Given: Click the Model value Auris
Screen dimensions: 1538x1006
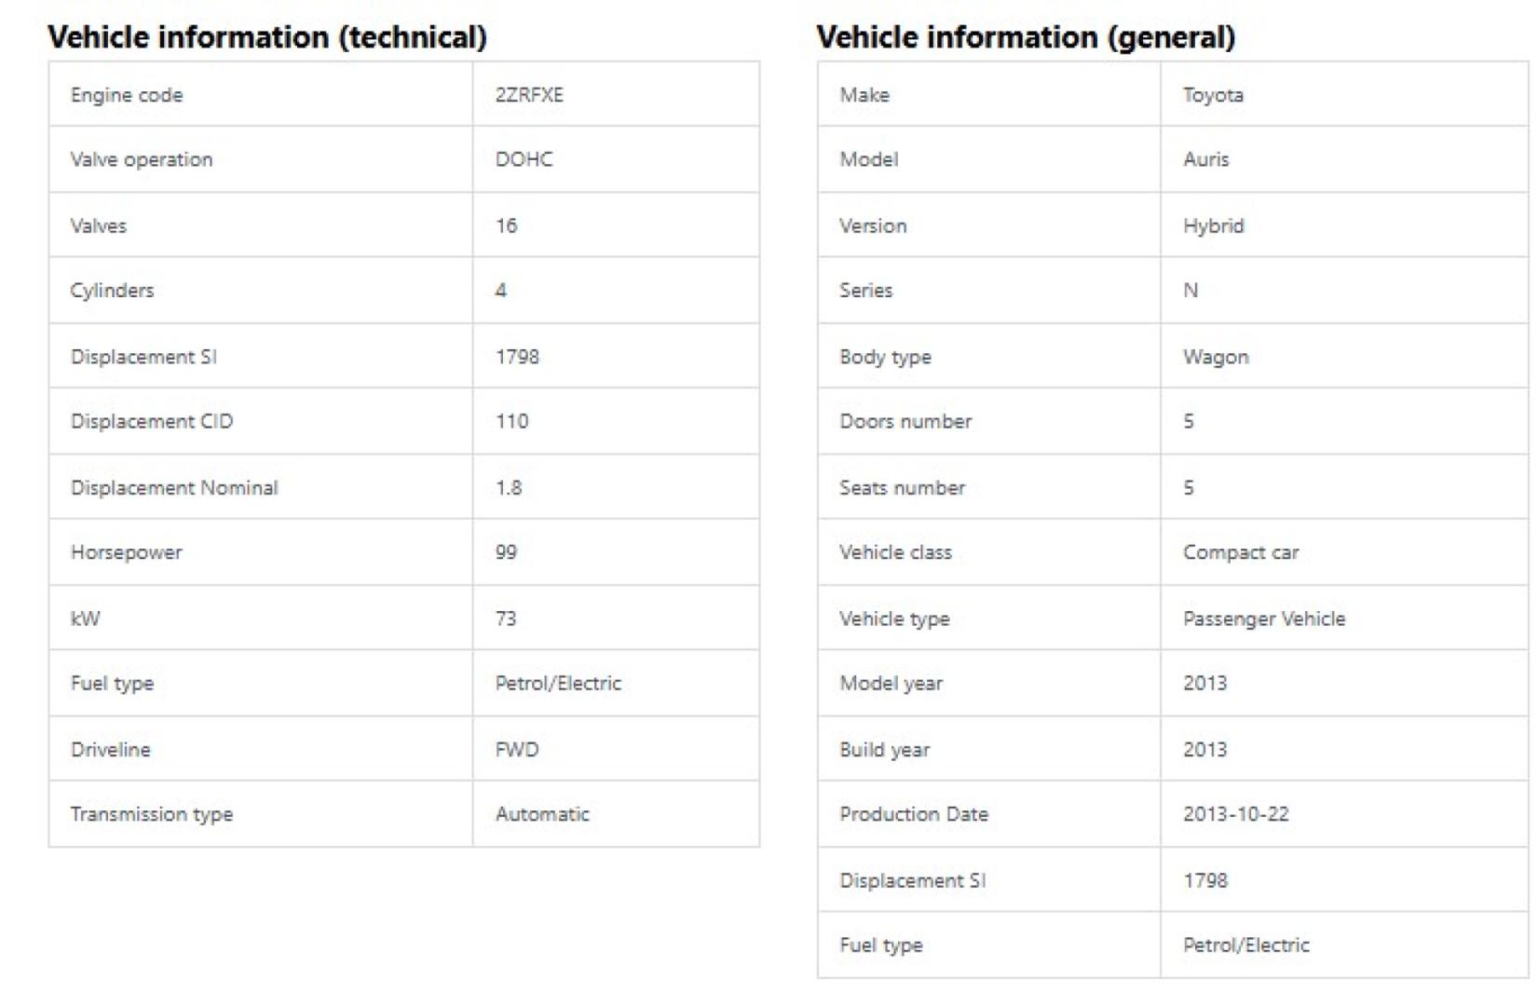Looking at the screenshot, I should pyautogui.click(x=1206, y=159).
